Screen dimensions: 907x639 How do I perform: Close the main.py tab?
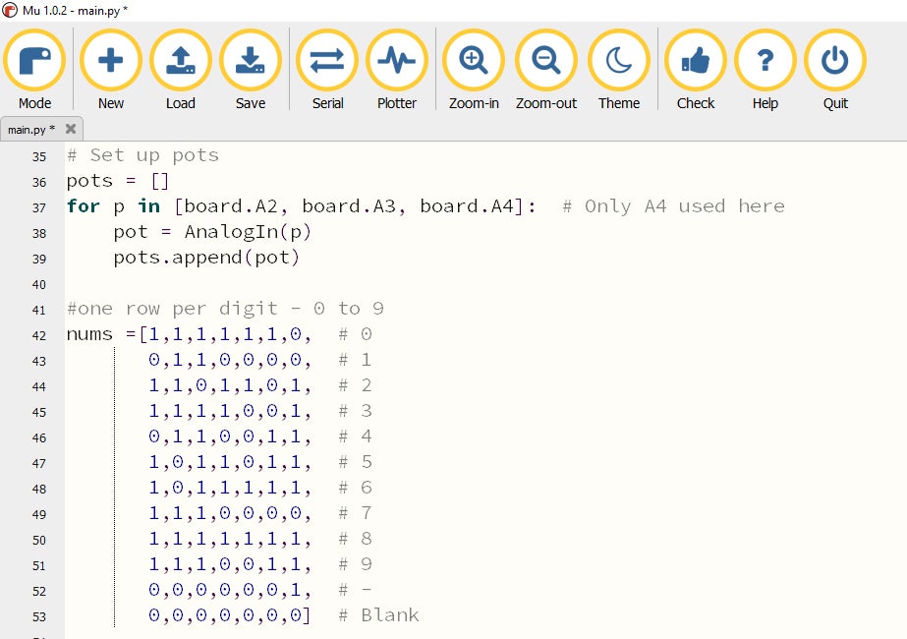71,129
